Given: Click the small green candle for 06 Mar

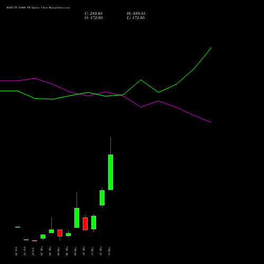Looking at the screenshot, I should [68, 234].
